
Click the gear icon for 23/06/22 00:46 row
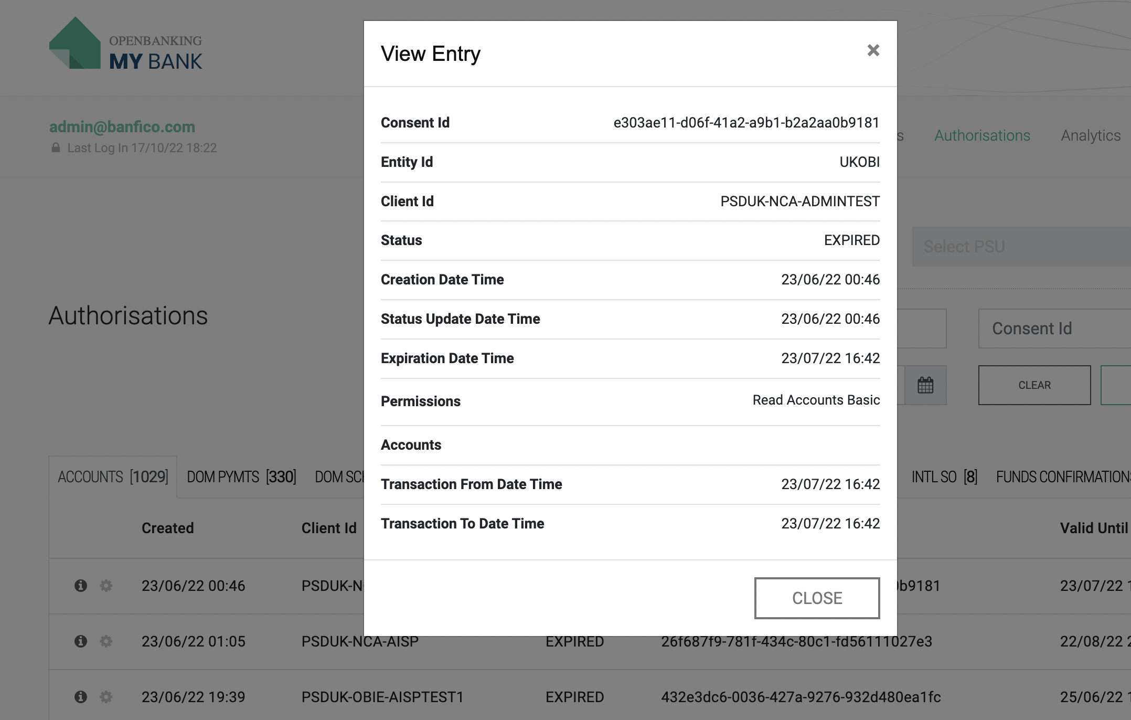(x=106, y=585)
